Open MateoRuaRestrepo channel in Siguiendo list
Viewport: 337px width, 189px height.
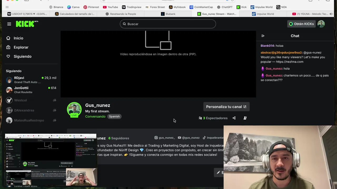(31, 120)
